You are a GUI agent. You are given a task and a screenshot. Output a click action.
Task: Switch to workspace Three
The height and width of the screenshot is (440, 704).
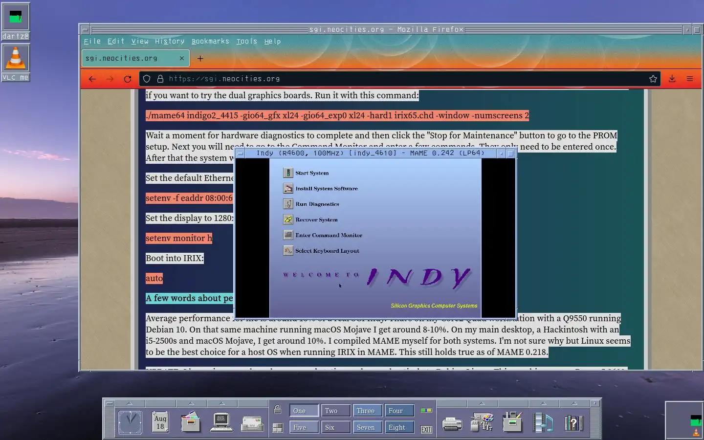[367, 411]
